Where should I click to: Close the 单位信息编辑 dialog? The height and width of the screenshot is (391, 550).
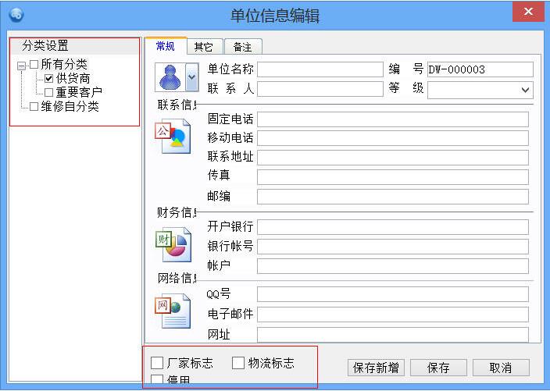pyautogui.click(x=528, y=12)
